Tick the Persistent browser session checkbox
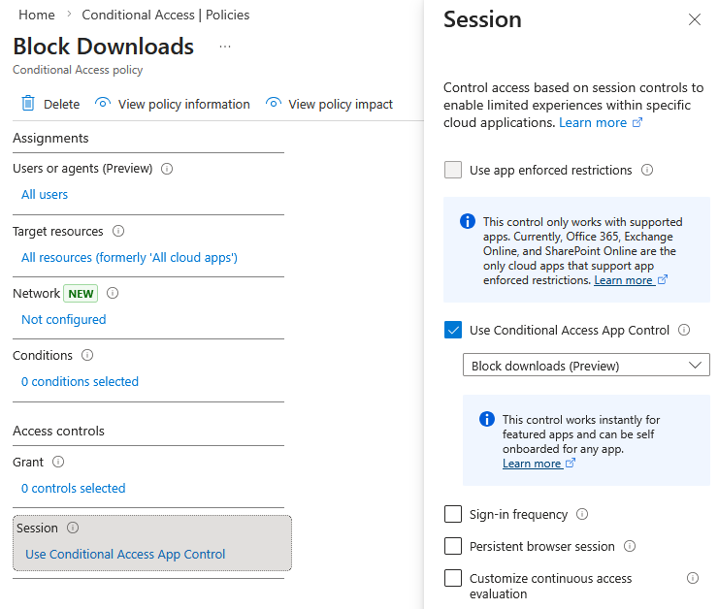Viewport: 718px width, 609px height. click(x=453, y=547)
